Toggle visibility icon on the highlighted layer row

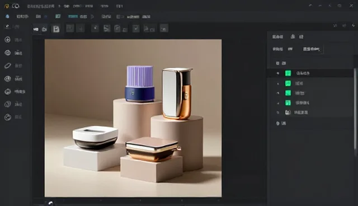coord(278,73)
